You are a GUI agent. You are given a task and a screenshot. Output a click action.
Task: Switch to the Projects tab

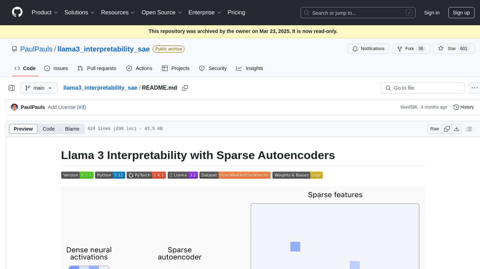pos(176,68)
